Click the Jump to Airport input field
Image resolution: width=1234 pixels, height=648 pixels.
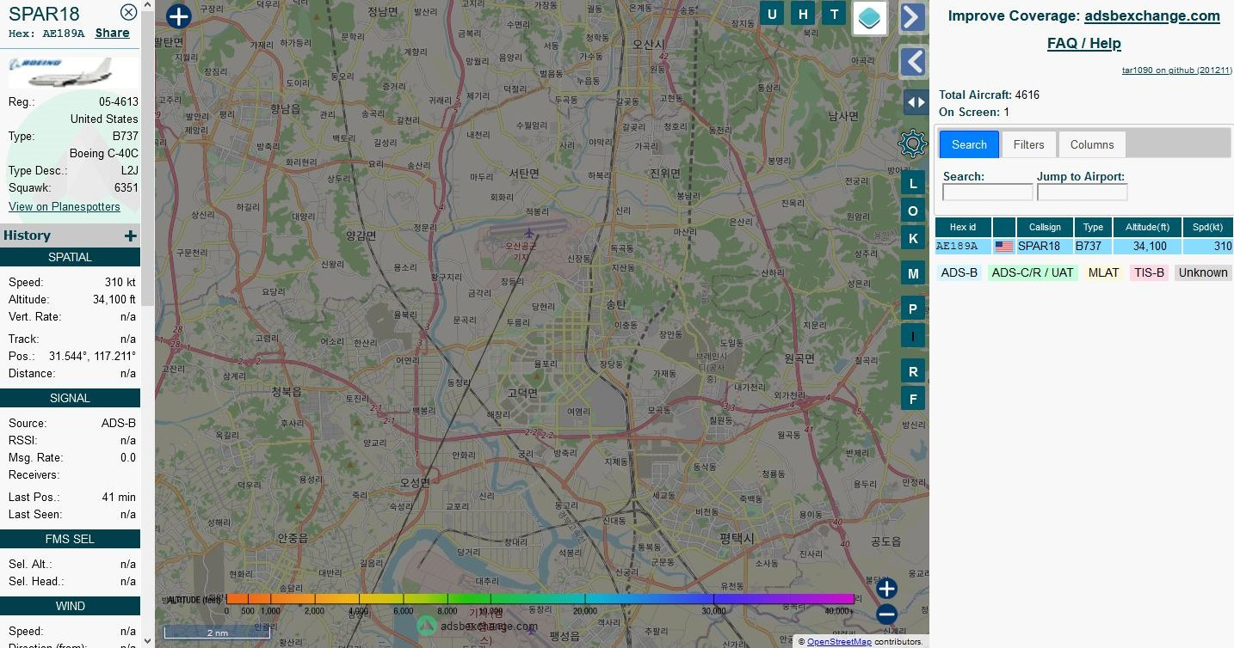coord(1082,193)
